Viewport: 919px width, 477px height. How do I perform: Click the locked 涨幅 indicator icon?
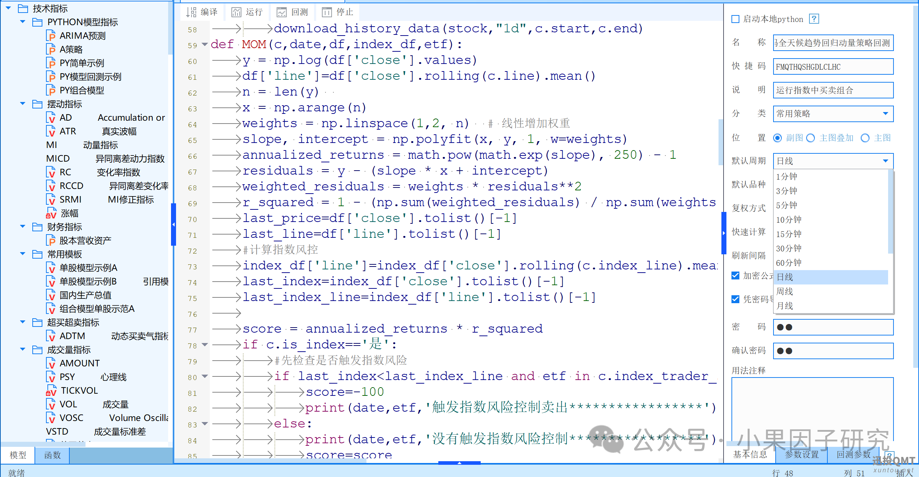click(51, 213)
